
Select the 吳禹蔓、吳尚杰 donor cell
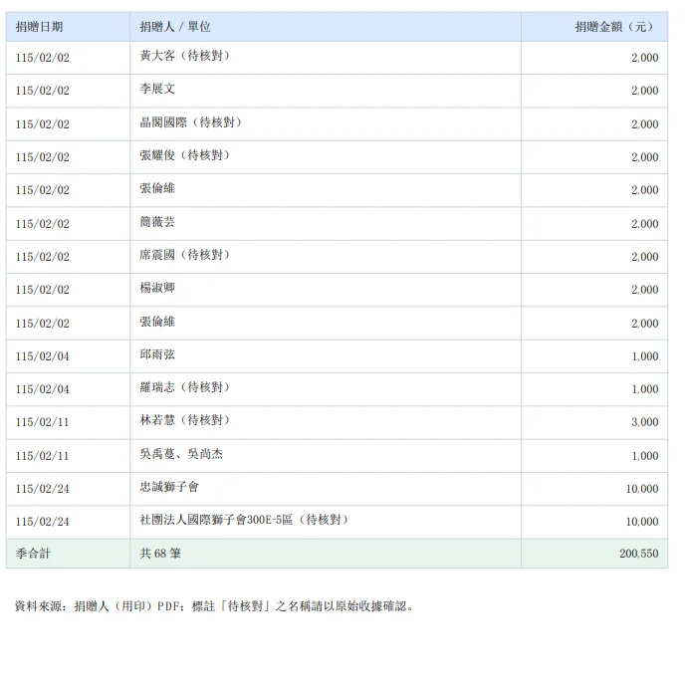(x=326, y=456)
